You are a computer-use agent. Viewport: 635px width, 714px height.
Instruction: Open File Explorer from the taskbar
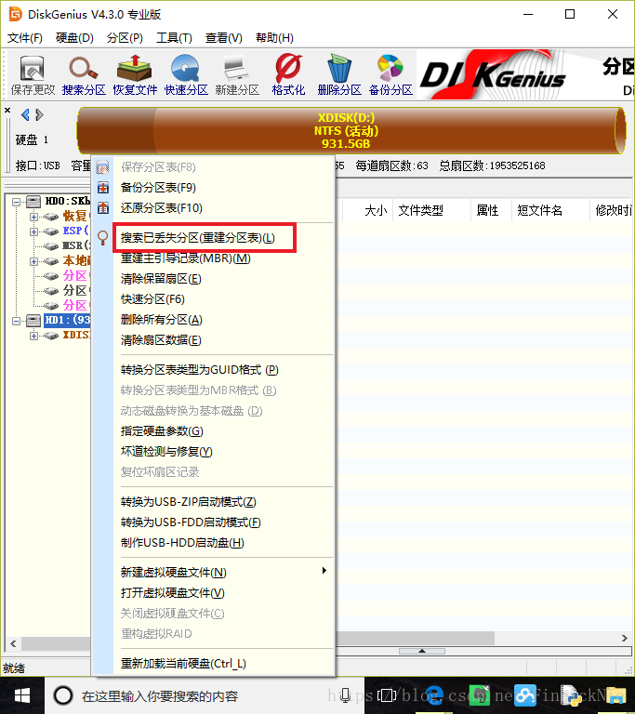pos(615,695)
